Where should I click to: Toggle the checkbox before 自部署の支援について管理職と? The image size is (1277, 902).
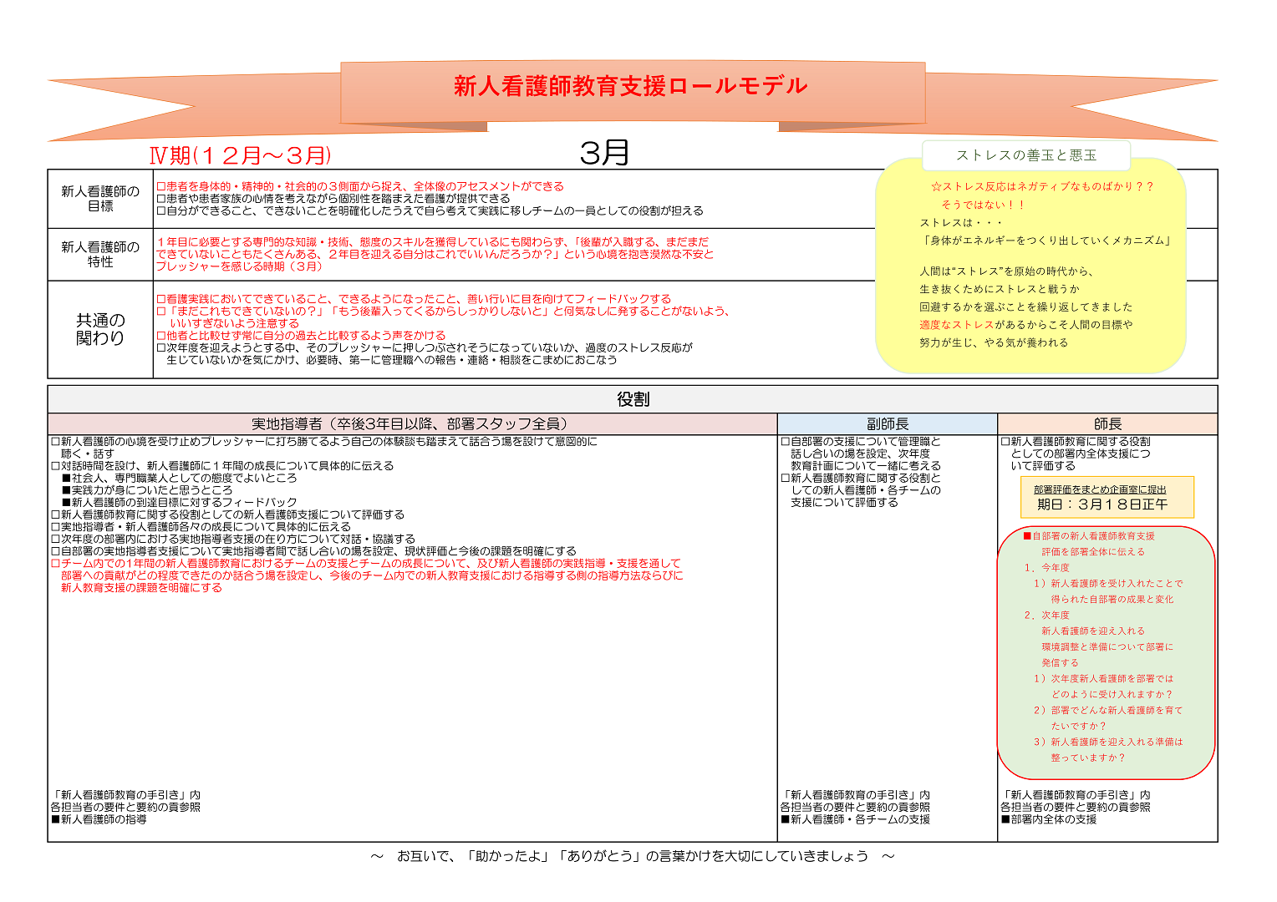pyautogui.click(x=786, y=442)
